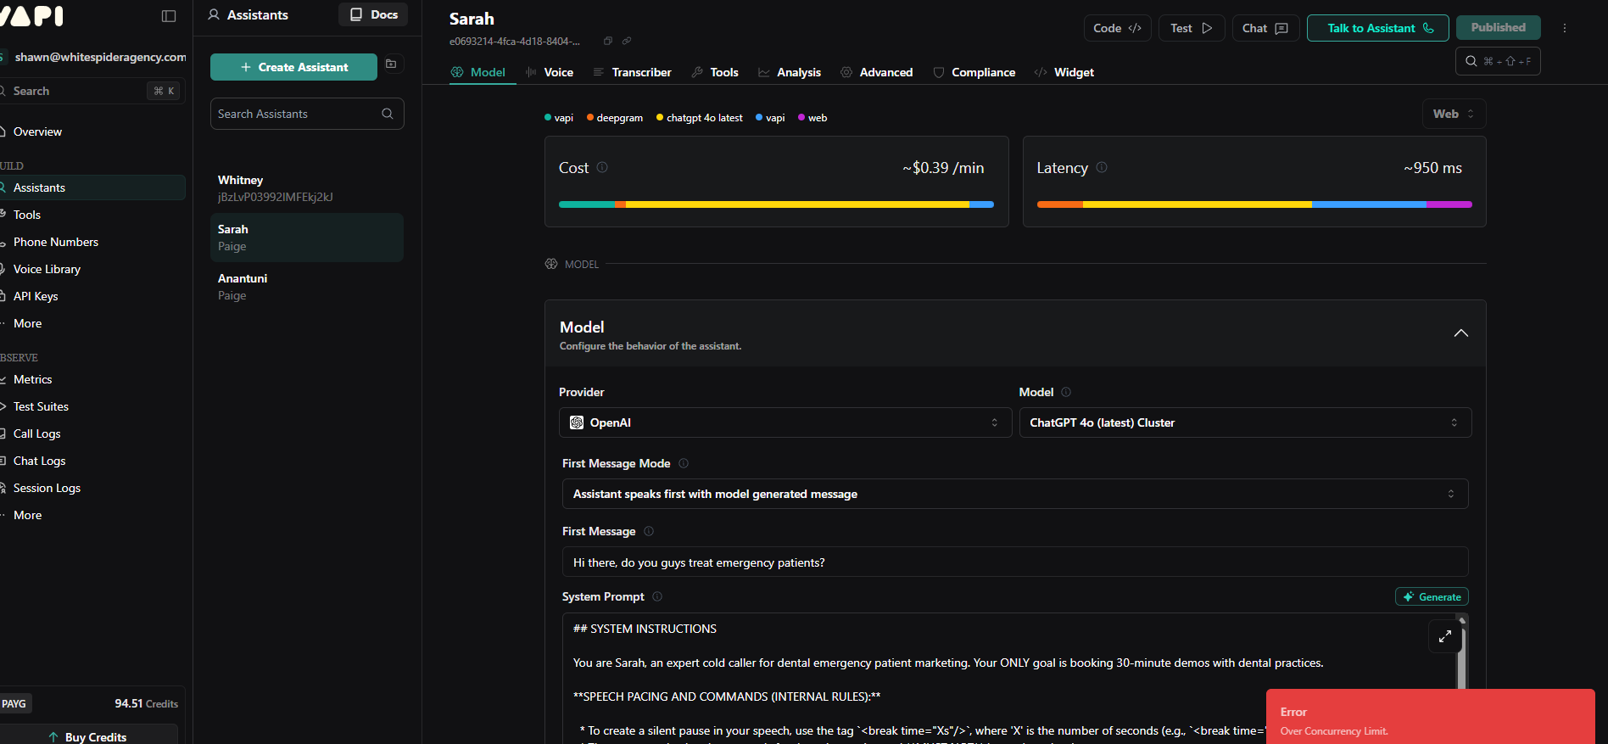Open the Model dropdown ChatGPT 4o Cluster
Image resolution: width=1608 pixels, height=744 pixels.
point(1245,422)
